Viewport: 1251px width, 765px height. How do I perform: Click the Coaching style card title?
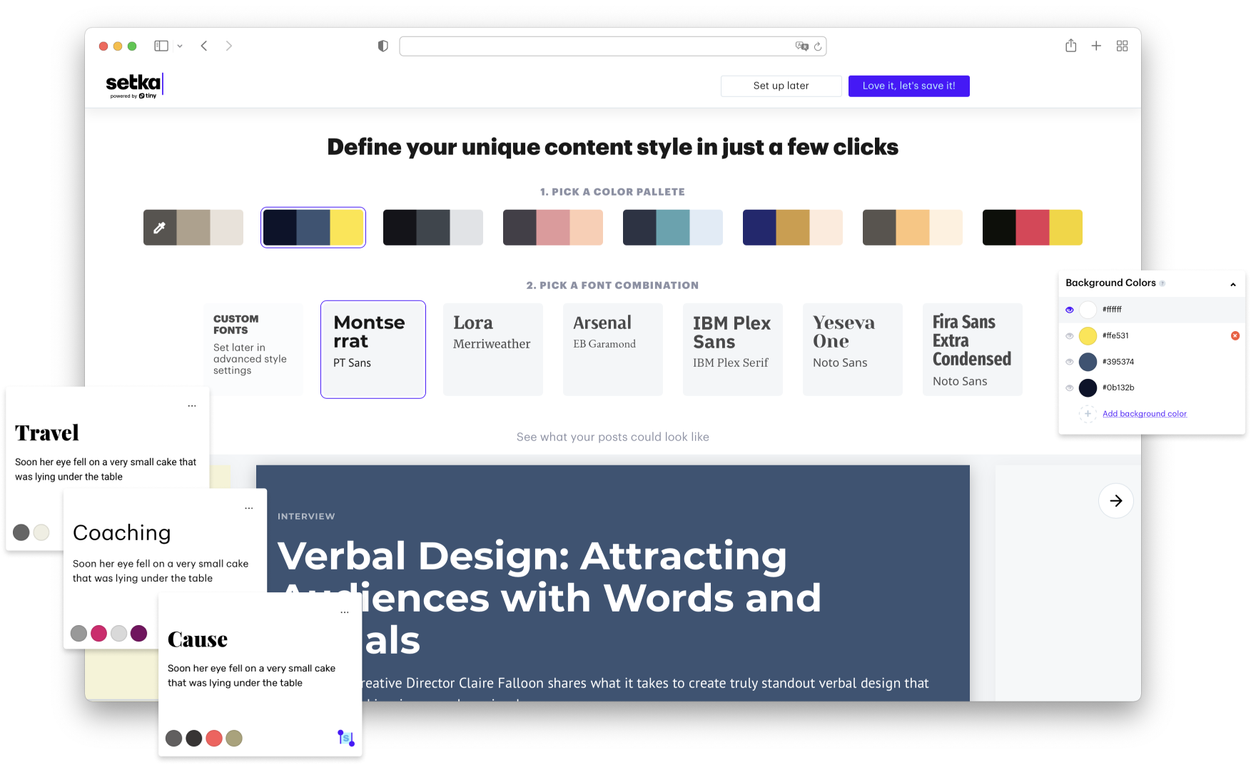click(122, 533)
